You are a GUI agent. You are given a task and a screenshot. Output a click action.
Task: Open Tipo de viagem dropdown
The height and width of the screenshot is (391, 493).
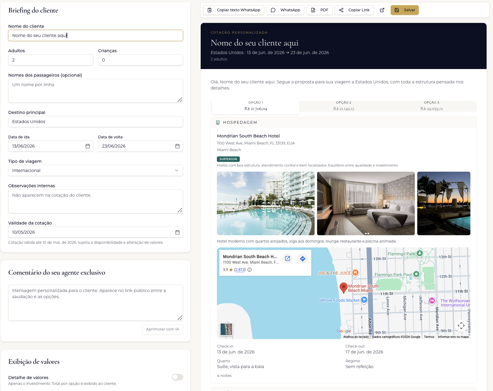[96, 170]
